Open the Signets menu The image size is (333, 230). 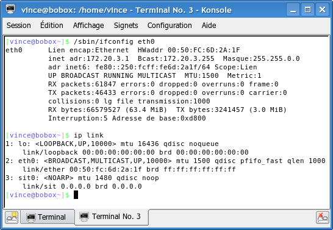pyautogui.click(x=126, y=26)
